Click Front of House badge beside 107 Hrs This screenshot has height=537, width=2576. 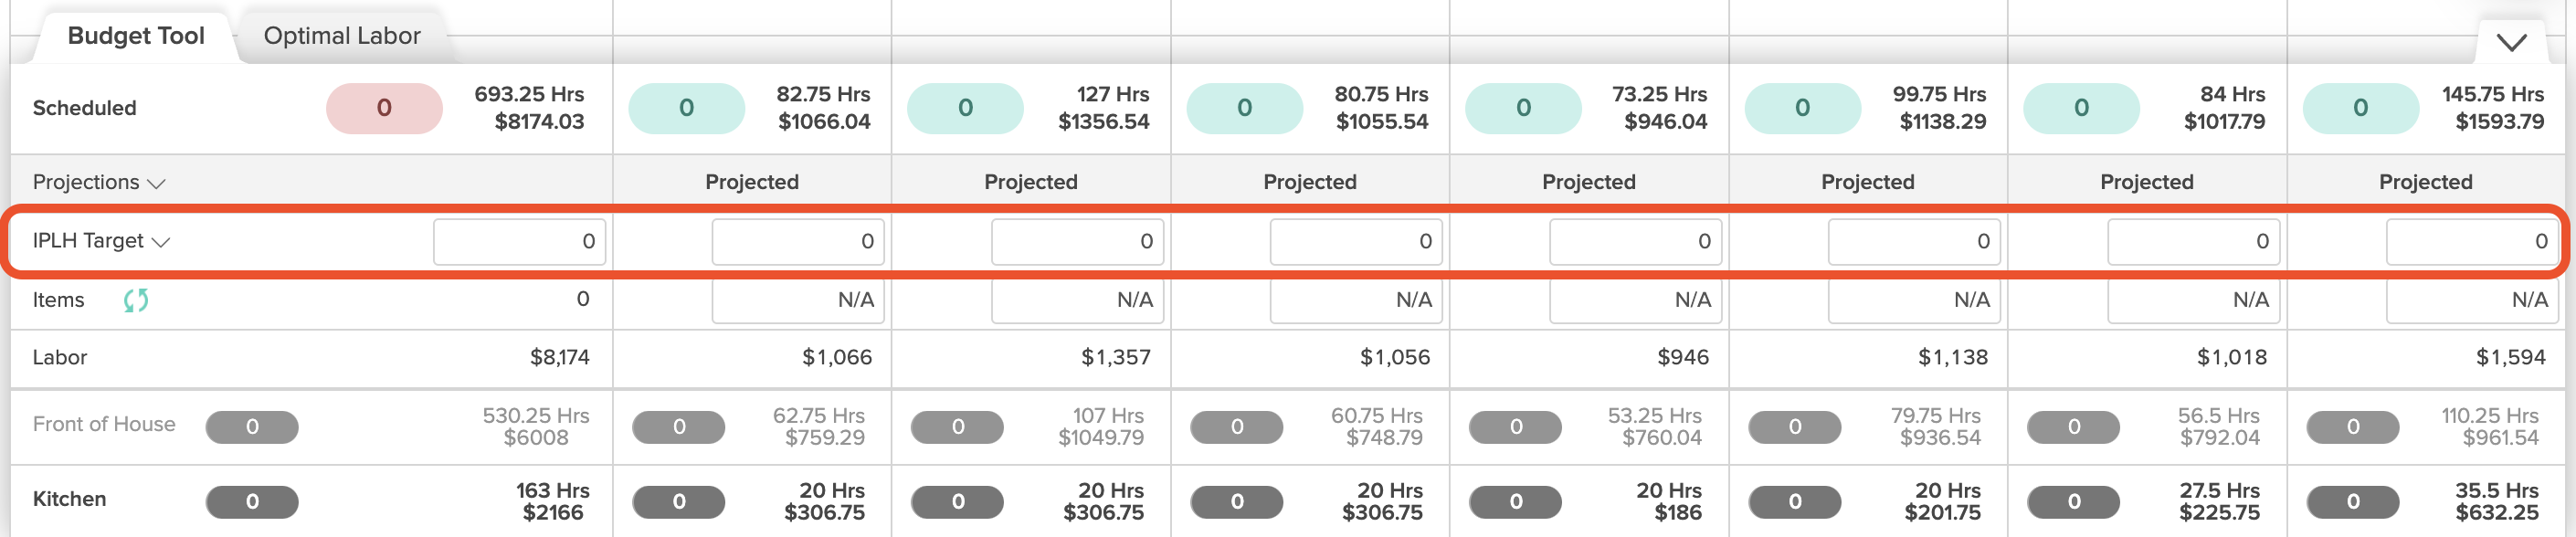pos(957,427)
